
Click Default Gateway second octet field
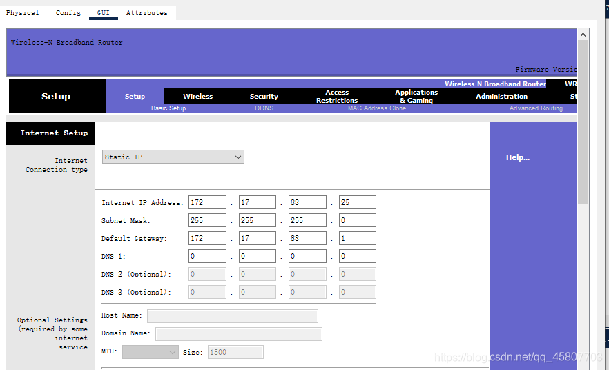[x=257, y=238]
